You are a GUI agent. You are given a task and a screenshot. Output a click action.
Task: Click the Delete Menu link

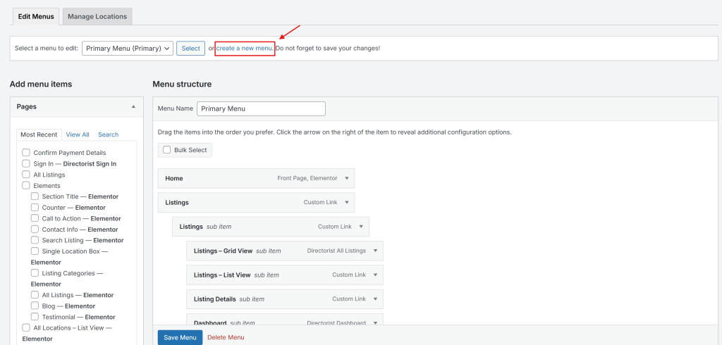(x=226, y=337)
